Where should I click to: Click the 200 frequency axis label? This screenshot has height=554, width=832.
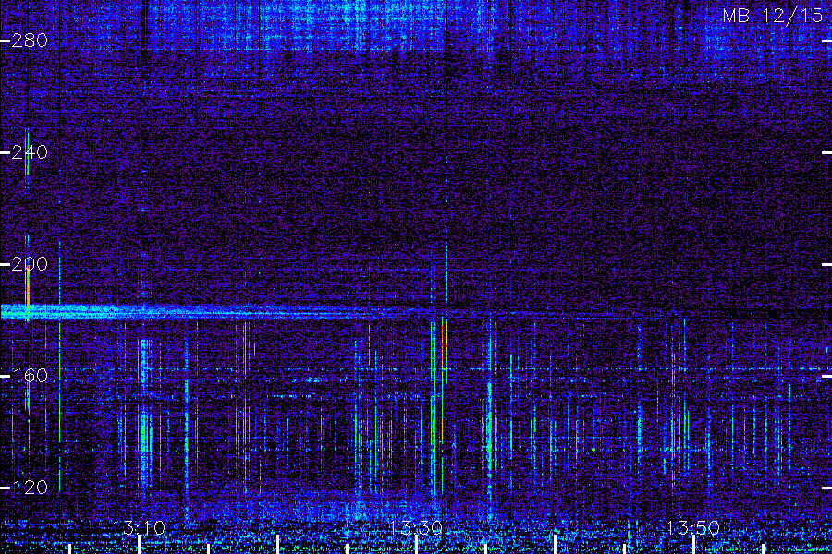30,264
